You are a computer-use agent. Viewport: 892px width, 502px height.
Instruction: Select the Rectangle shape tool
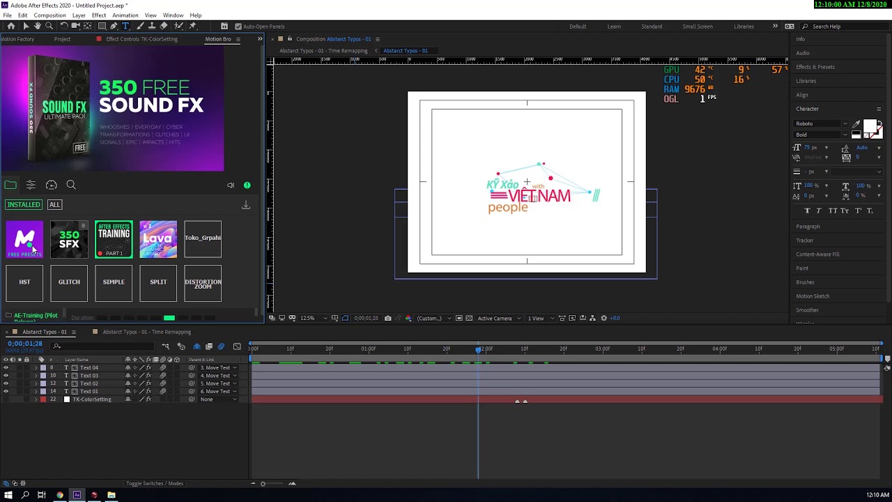[102, 26]
